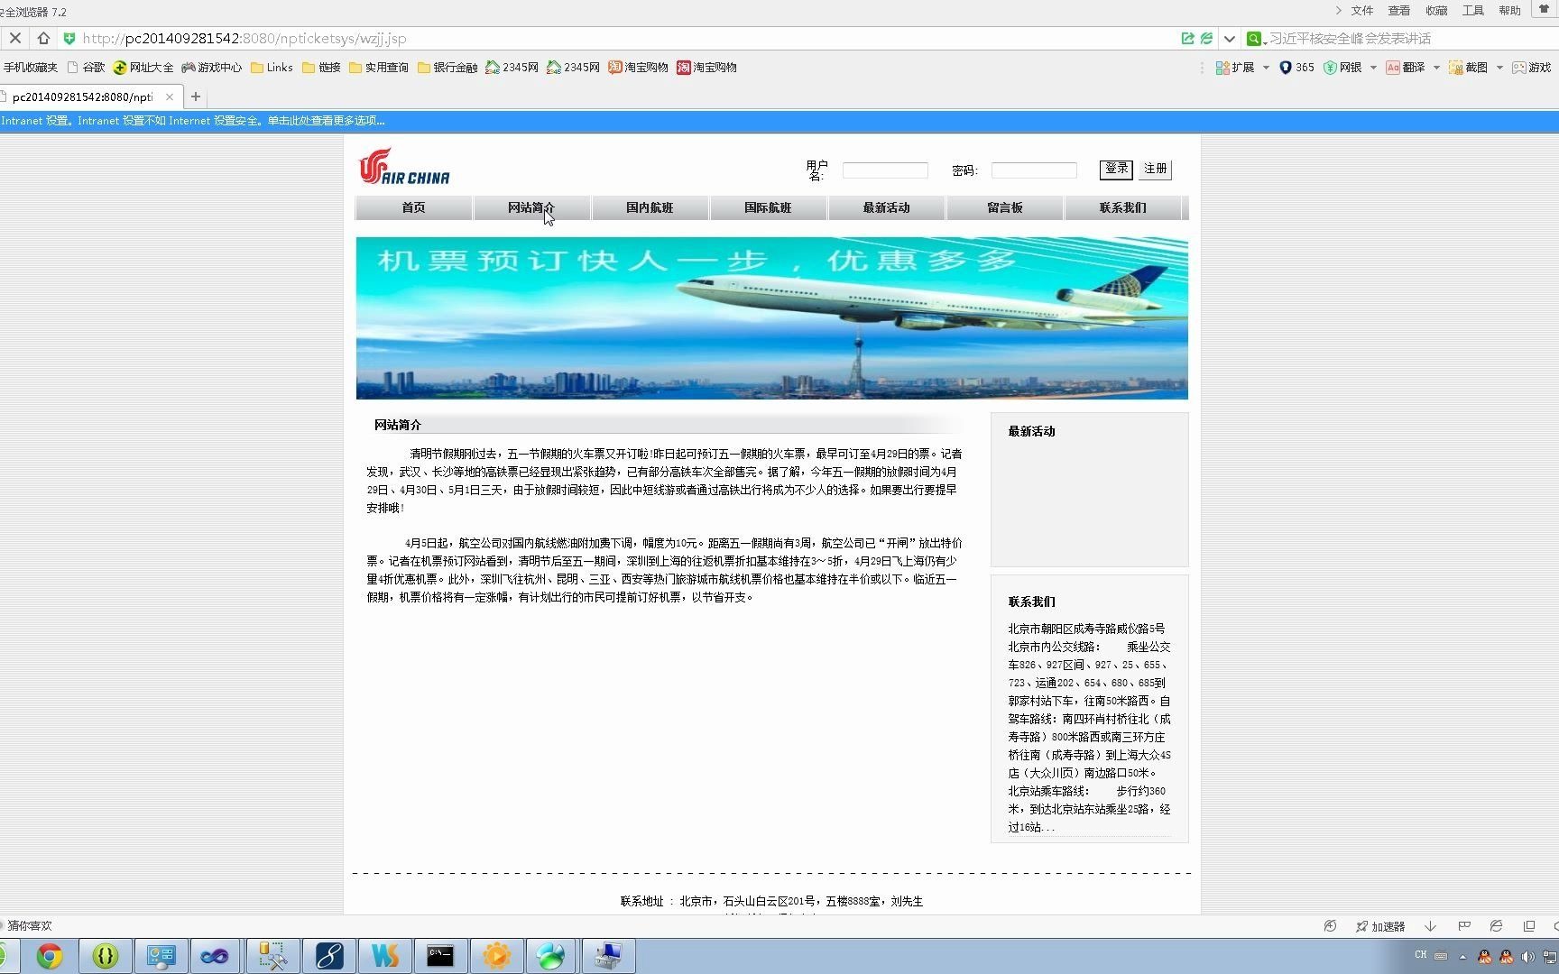Open a new browser tab with plus button
This screenshot has width=1559, height=974.
click(x=196, y=96)
